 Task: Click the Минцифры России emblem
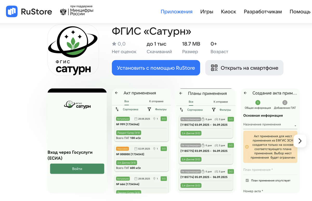(x=63, y=12)
